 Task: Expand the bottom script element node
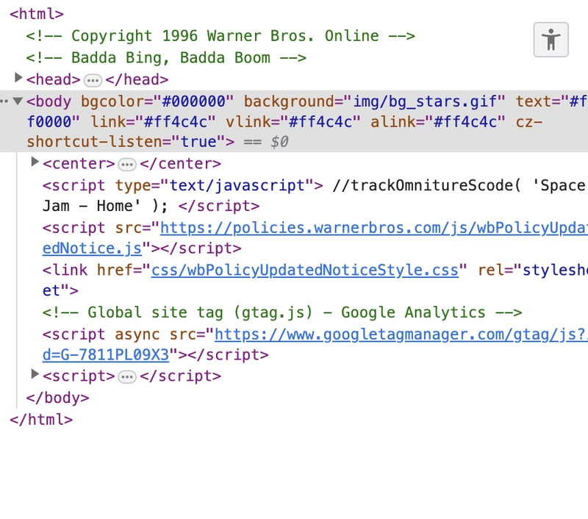[35, 376]
